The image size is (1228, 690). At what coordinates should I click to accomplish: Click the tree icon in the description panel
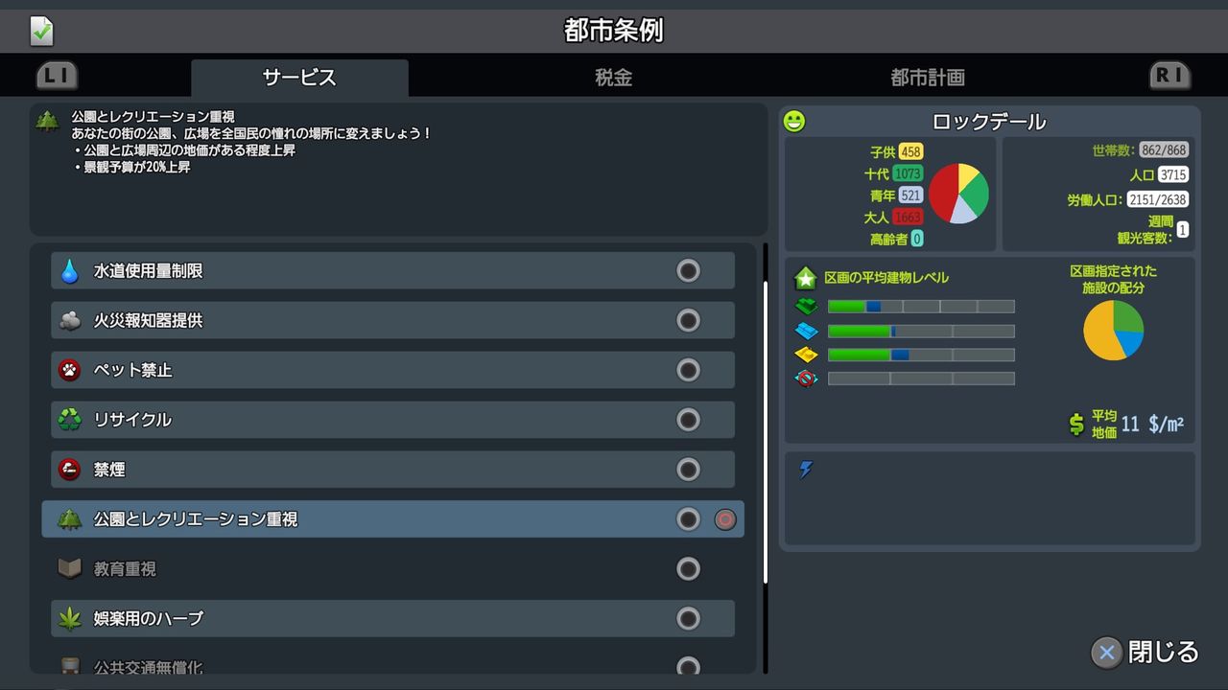click(x=47, y=121)
